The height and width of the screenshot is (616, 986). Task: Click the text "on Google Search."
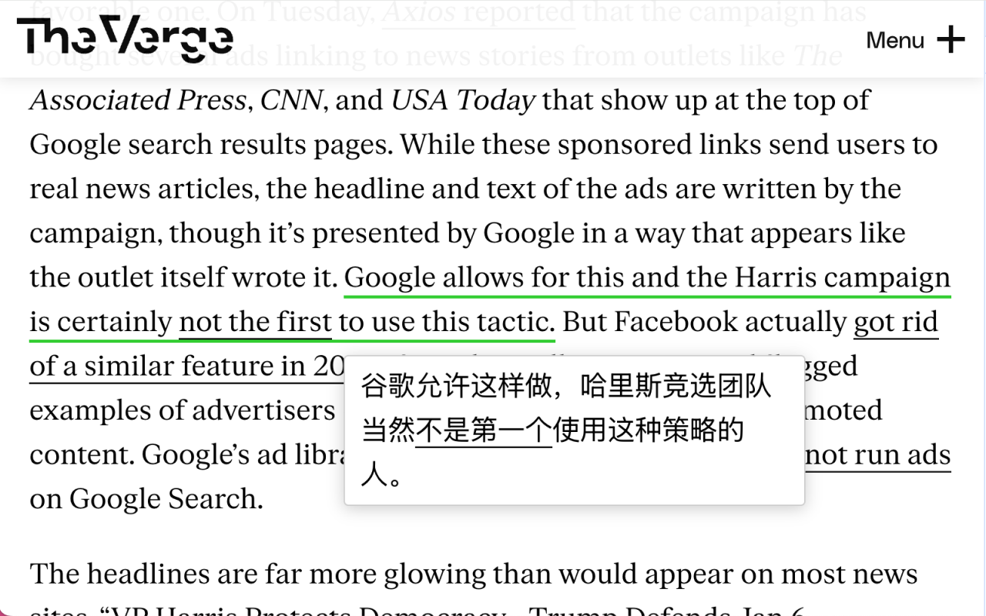point(146,499)
